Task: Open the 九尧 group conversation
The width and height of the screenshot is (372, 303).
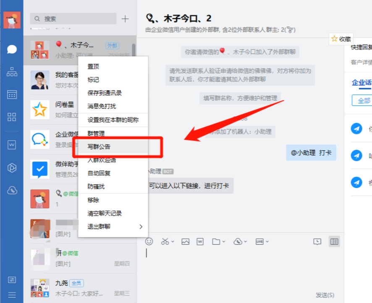Action: pyautogui.click(x=80, y=288)
